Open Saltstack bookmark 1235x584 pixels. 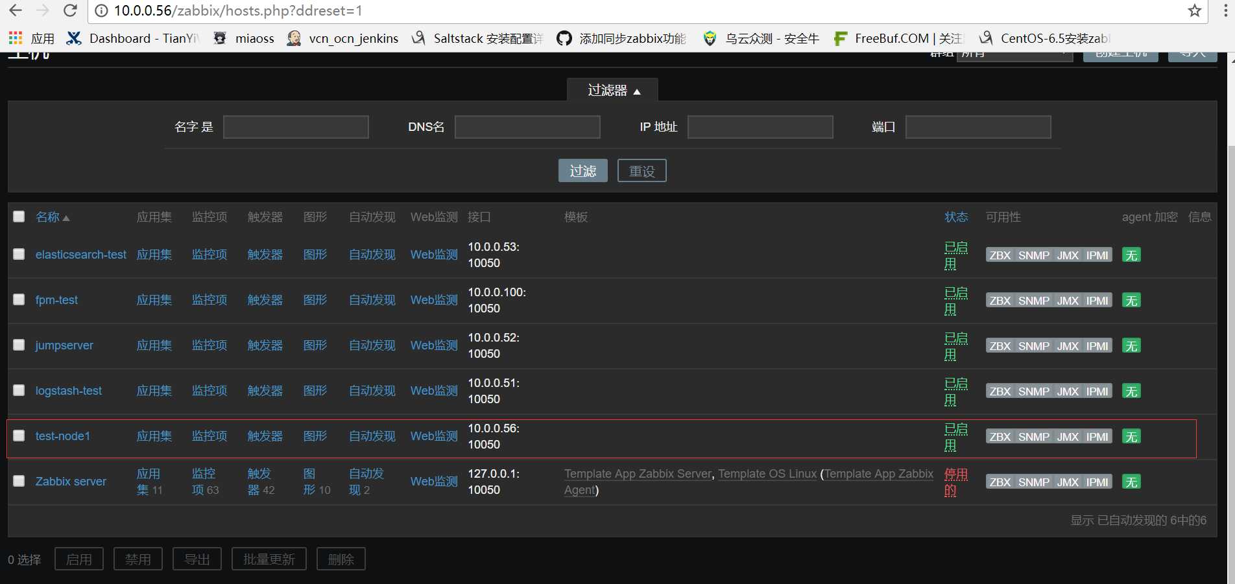[x=477, y=38]
